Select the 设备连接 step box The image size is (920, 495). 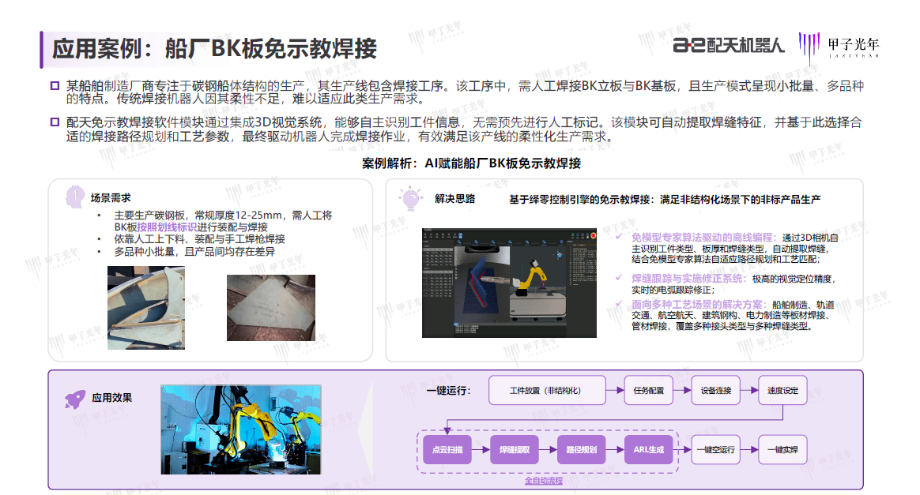click(716, 390)
